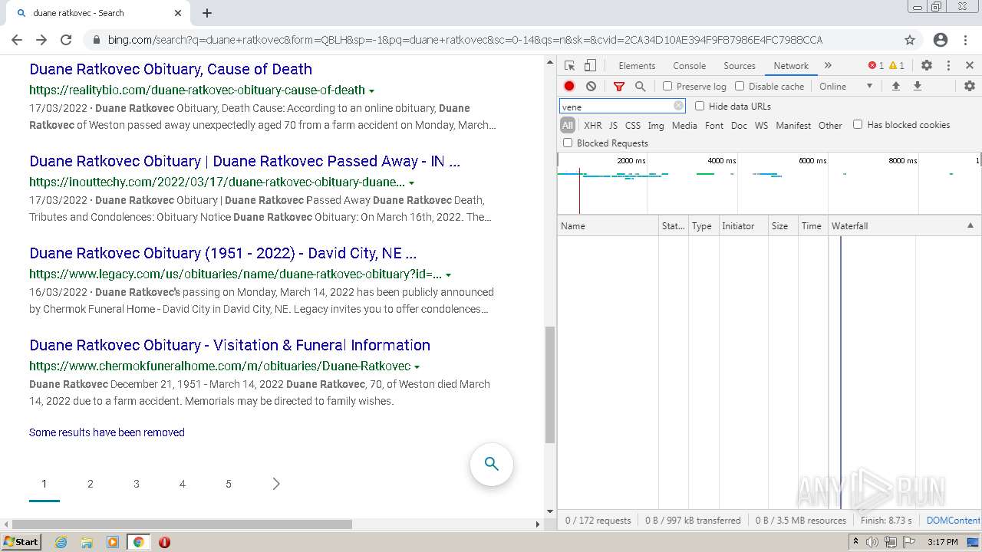Image resolution: width=982 pixels, height=552 pixels.
Task: Select the Network tab
Action: click(x=791, y=66)
